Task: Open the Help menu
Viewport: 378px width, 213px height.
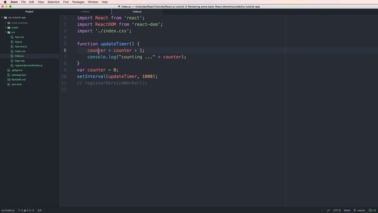Action: coord(105,2)
